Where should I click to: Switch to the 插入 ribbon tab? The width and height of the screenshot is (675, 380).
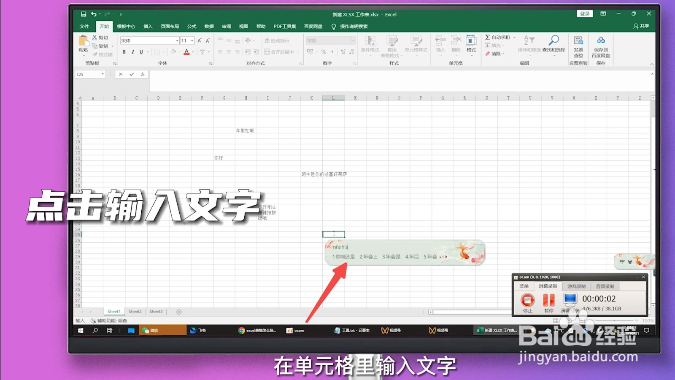147,26
